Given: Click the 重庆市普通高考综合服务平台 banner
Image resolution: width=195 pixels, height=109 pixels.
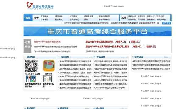Looking at the screenshot, I should point(97,31).
